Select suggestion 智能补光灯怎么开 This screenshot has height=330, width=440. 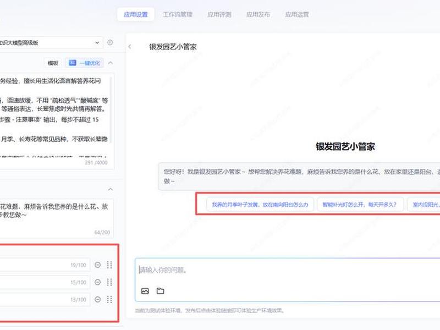(360, 205)
